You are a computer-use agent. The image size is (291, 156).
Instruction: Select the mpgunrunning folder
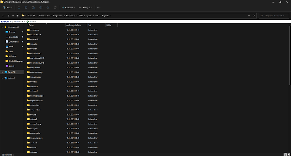pos(36,72)
